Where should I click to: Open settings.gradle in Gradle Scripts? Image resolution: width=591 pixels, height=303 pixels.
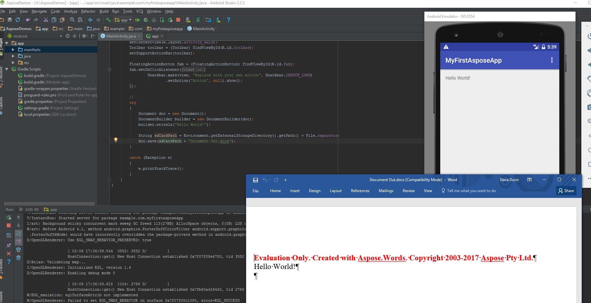coord(49,108)
